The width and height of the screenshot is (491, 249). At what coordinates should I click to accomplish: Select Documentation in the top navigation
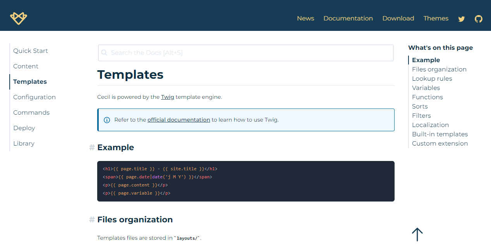pos(348,18)
